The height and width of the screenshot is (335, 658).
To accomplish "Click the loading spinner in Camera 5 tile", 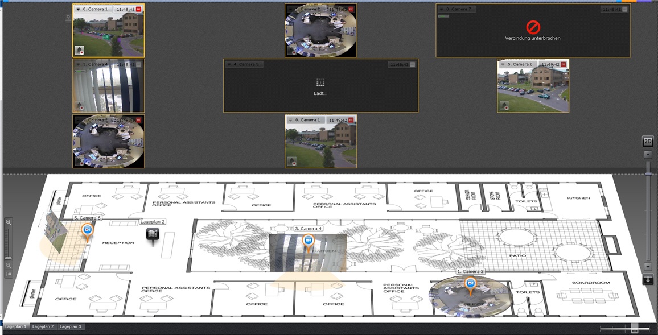I will [x=320, y=82].
